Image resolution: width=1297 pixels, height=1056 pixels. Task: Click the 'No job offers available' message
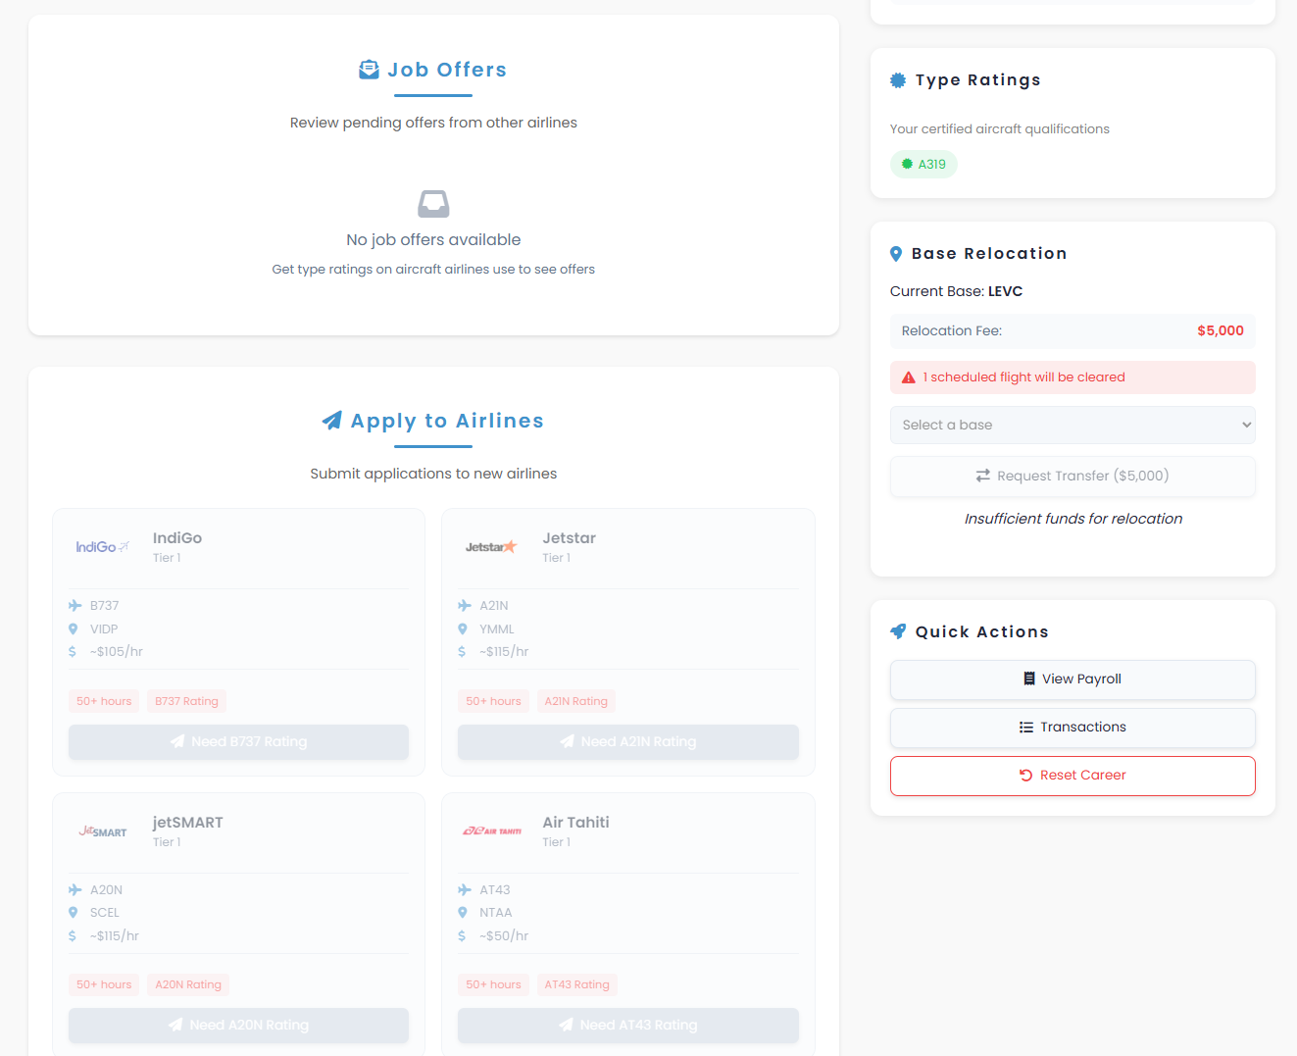433,240
